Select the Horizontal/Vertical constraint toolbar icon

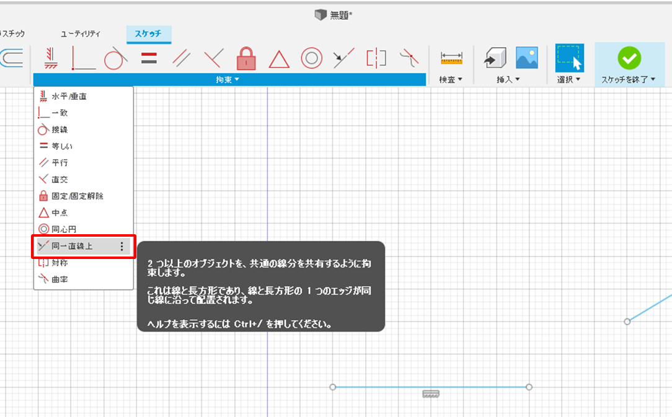point(51,58)
